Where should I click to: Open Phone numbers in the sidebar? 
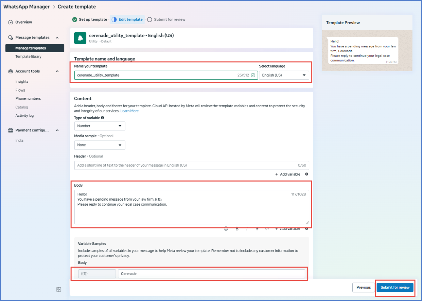28,98
